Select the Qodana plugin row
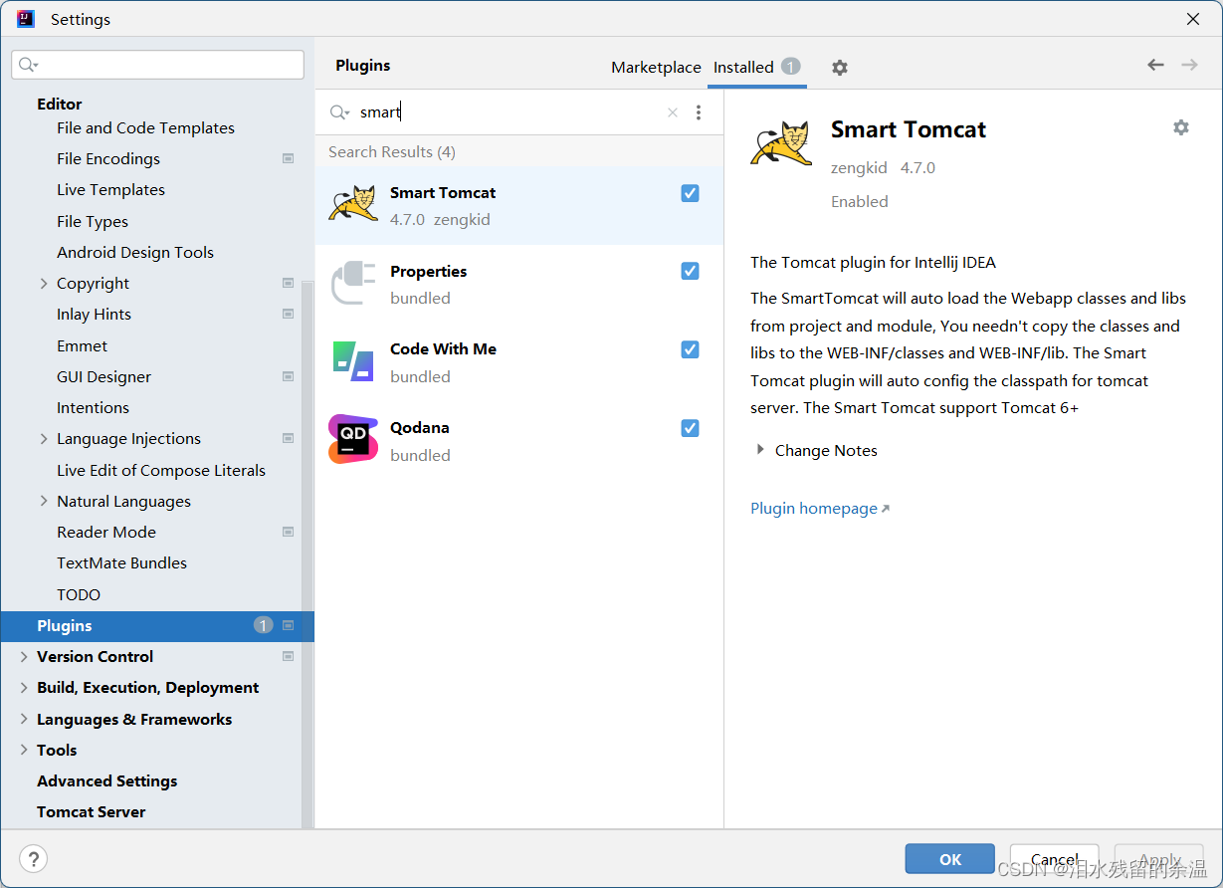This screenshot has height=888, width=1223. [518, 440]
